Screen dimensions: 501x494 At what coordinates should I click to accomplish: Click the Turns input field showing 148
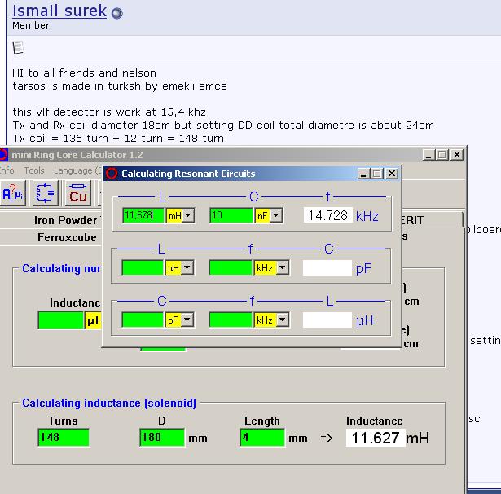tap(63, 438)
